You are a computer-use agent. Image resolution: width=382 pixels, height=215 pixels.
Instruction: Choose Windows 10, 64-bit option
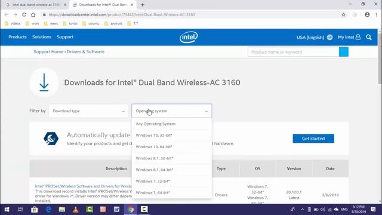coord(172,147)
